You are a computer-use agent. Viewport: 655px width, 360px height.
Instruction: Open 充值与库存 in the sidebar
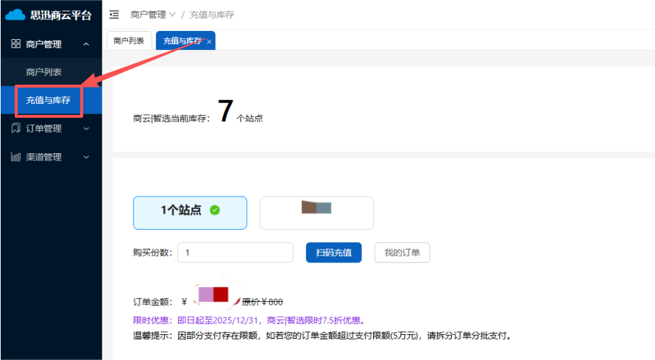[x=49, y=100]
